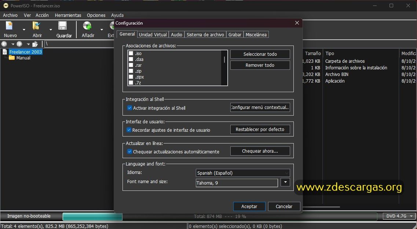This screenshot has height=229, width=417.
Task: Click the Carpeta de archivos row
Action: coord(345,61)
